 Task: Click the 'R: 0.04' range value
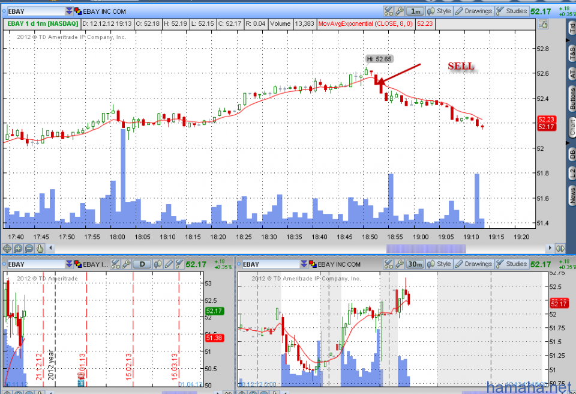tap(256, 24)
